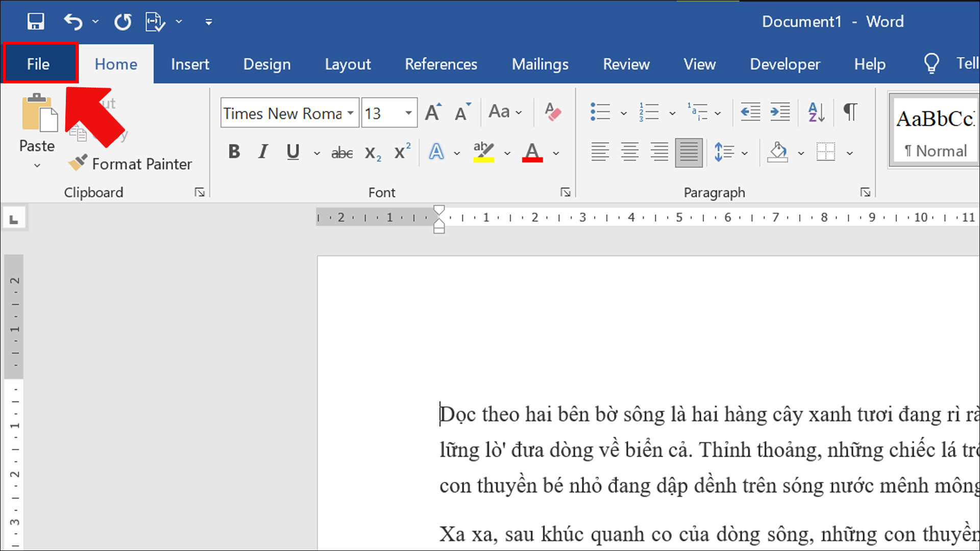The height and width of the screenshot is (551, 980).
Task: Click the Grow Font size icon
Action: coord(433,112)
